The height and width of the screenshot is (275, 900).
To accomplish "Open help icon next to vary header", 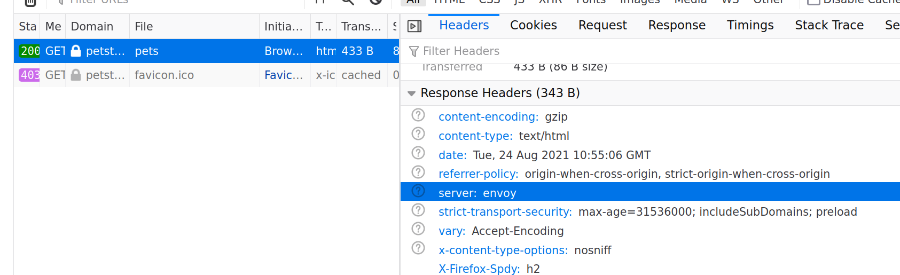I will (418, 229).
